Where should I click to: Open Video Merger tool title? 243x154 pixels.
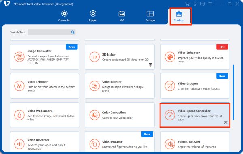click(112, 82)
